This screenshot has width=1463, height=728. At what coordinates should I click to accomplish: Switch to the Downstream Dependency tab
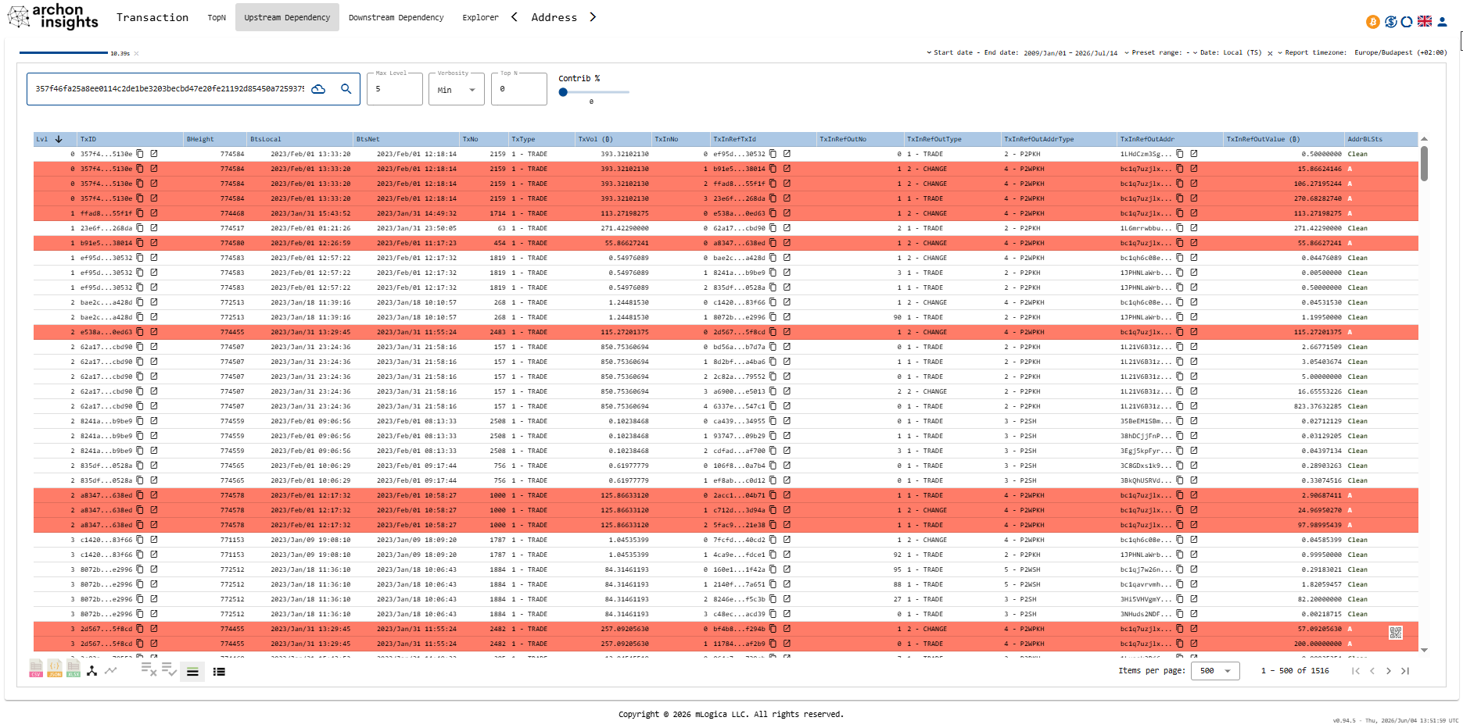point(396,17)
